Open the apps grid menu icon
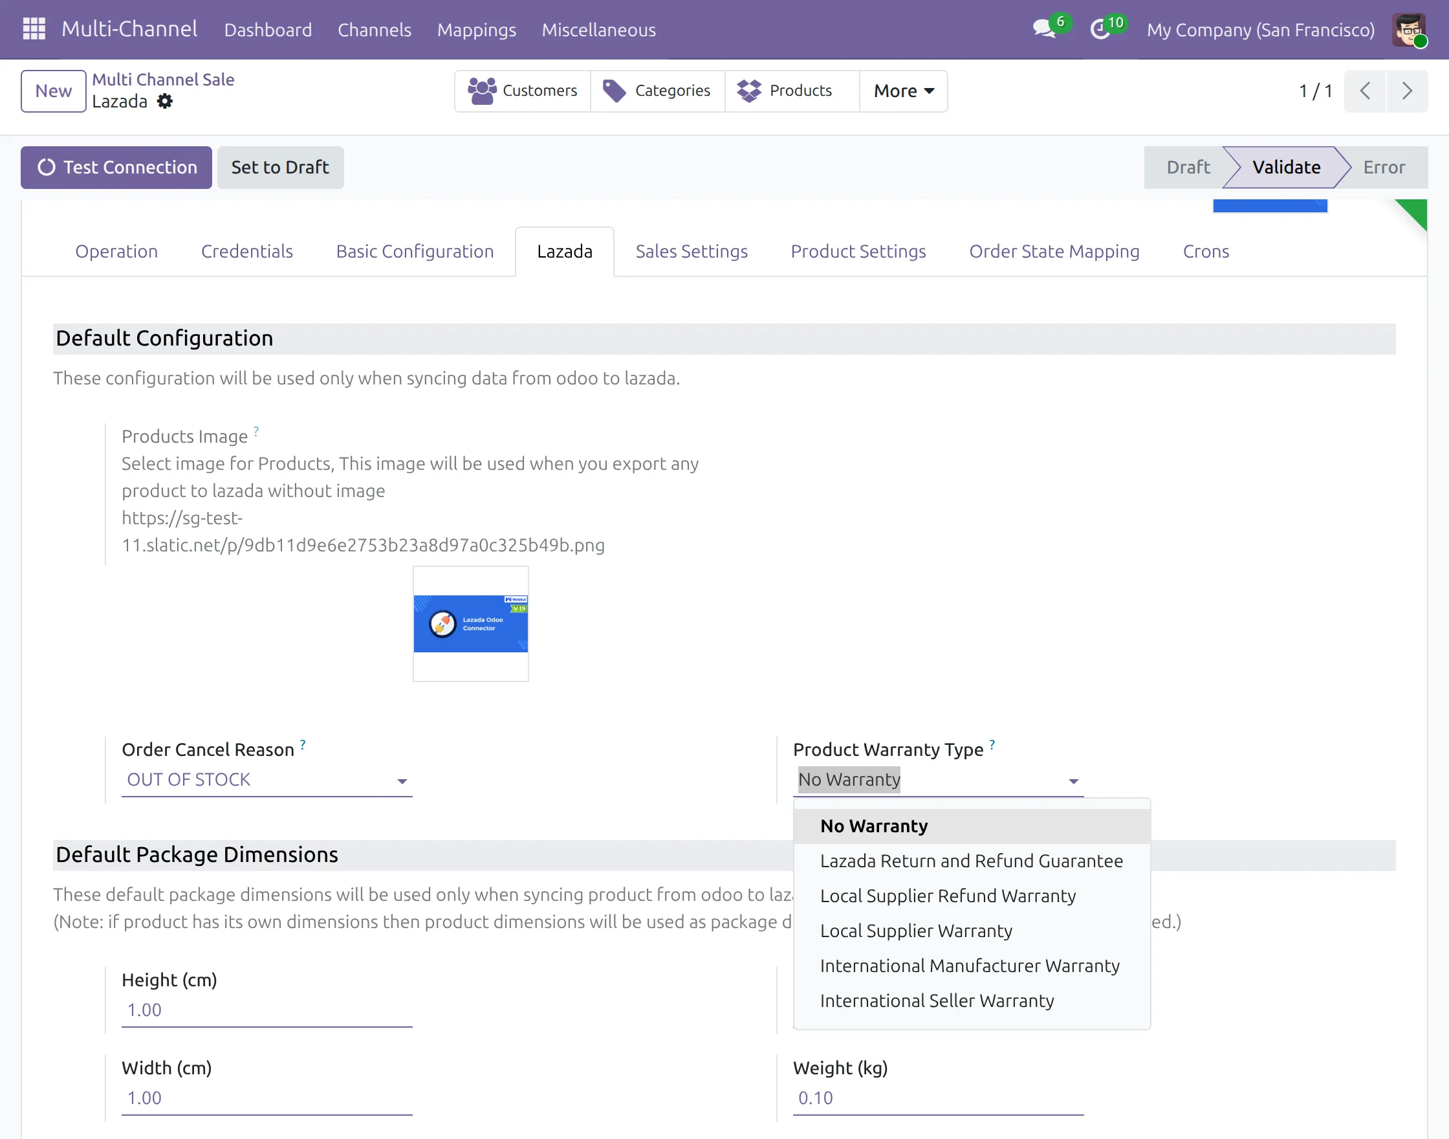1449x1139 pixels. click(34, 29)
